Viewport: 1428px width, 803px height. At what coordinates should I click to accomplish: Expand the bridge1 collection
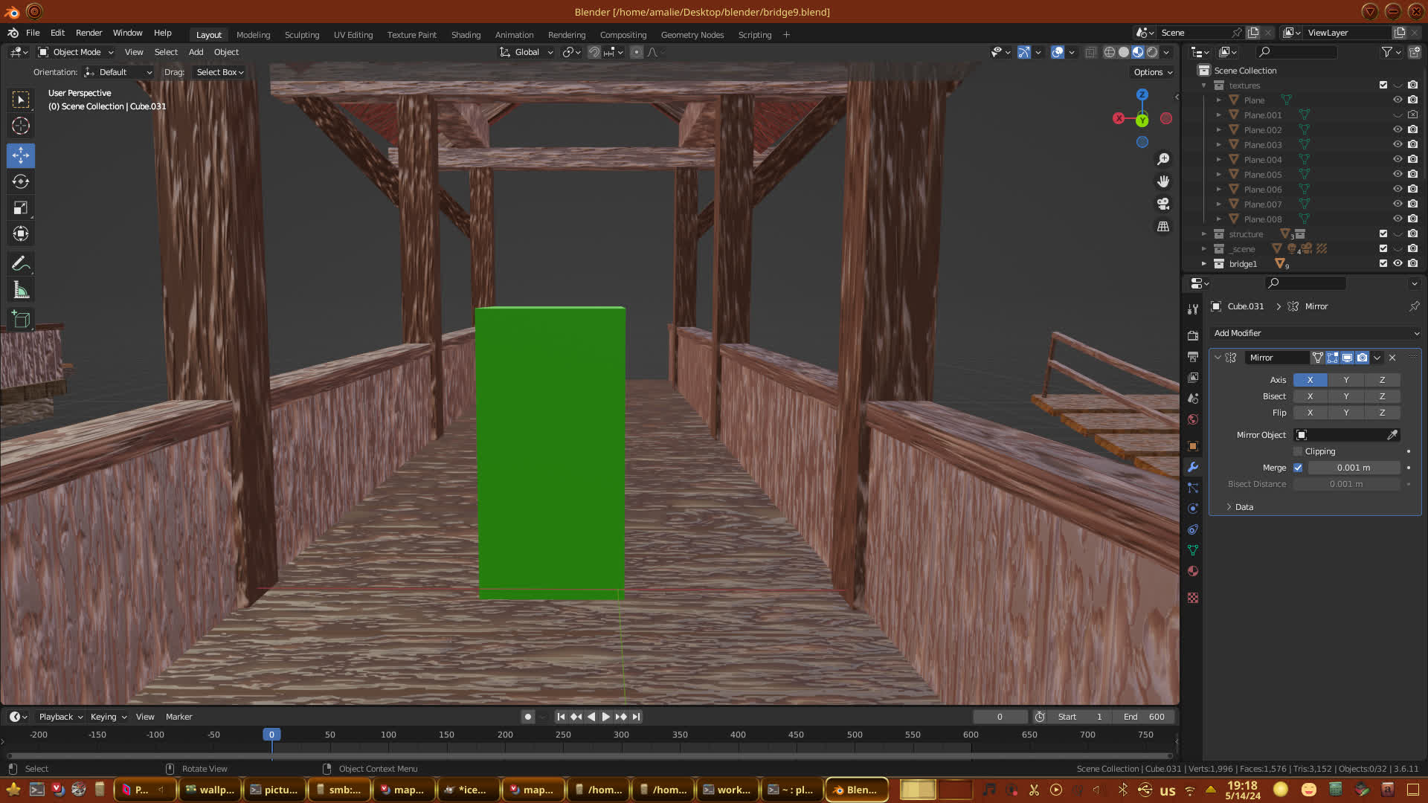pos(1204,264)
